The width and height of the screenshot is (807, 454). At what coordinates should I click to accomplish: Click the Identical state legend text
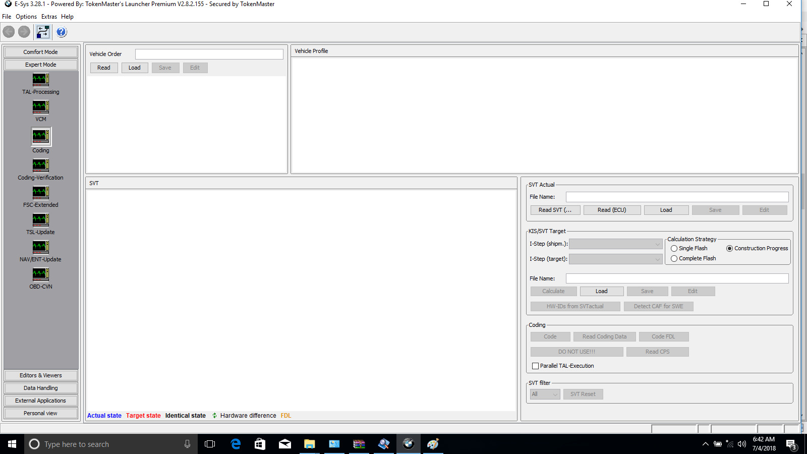[x=186, y=416]
